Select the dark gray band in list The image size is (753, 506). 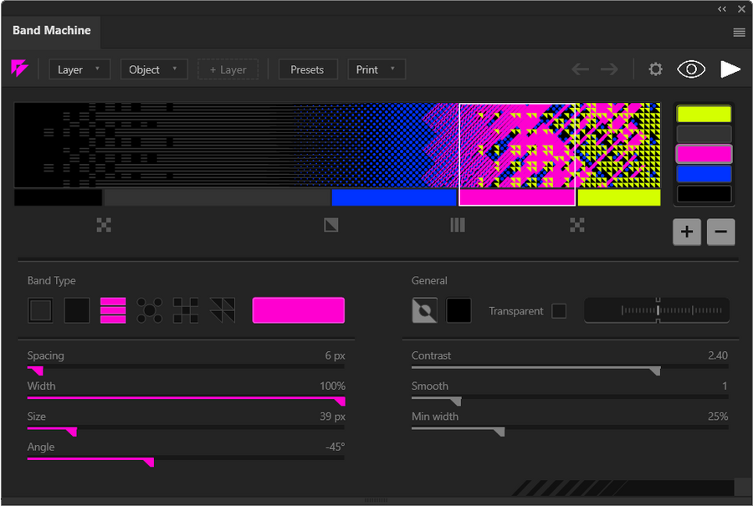704,134
